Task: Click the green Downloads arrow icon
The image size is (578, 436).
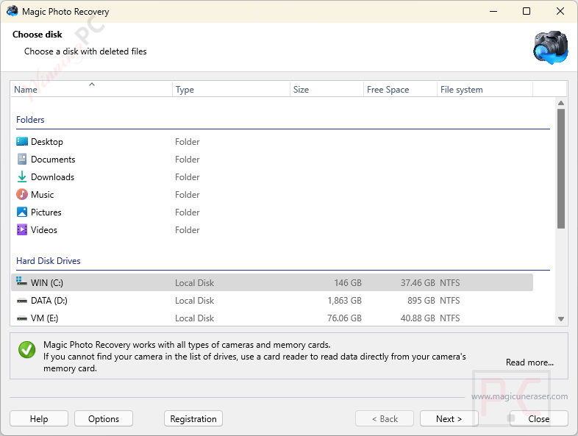Action: (x=22, y=177)
